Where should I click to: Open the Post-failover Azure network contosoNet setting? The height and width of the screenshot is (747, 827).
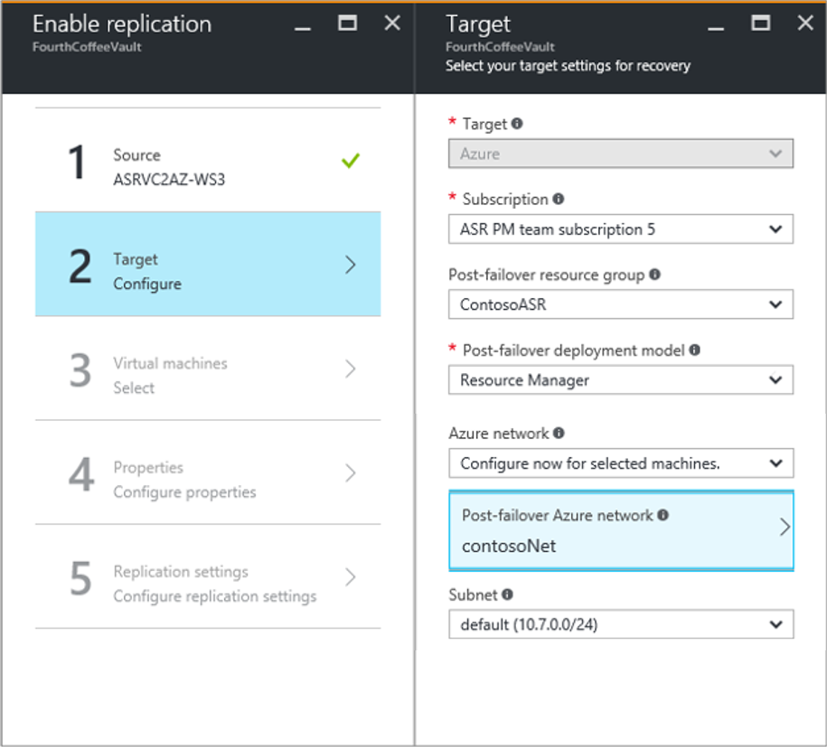pos(620,531)
